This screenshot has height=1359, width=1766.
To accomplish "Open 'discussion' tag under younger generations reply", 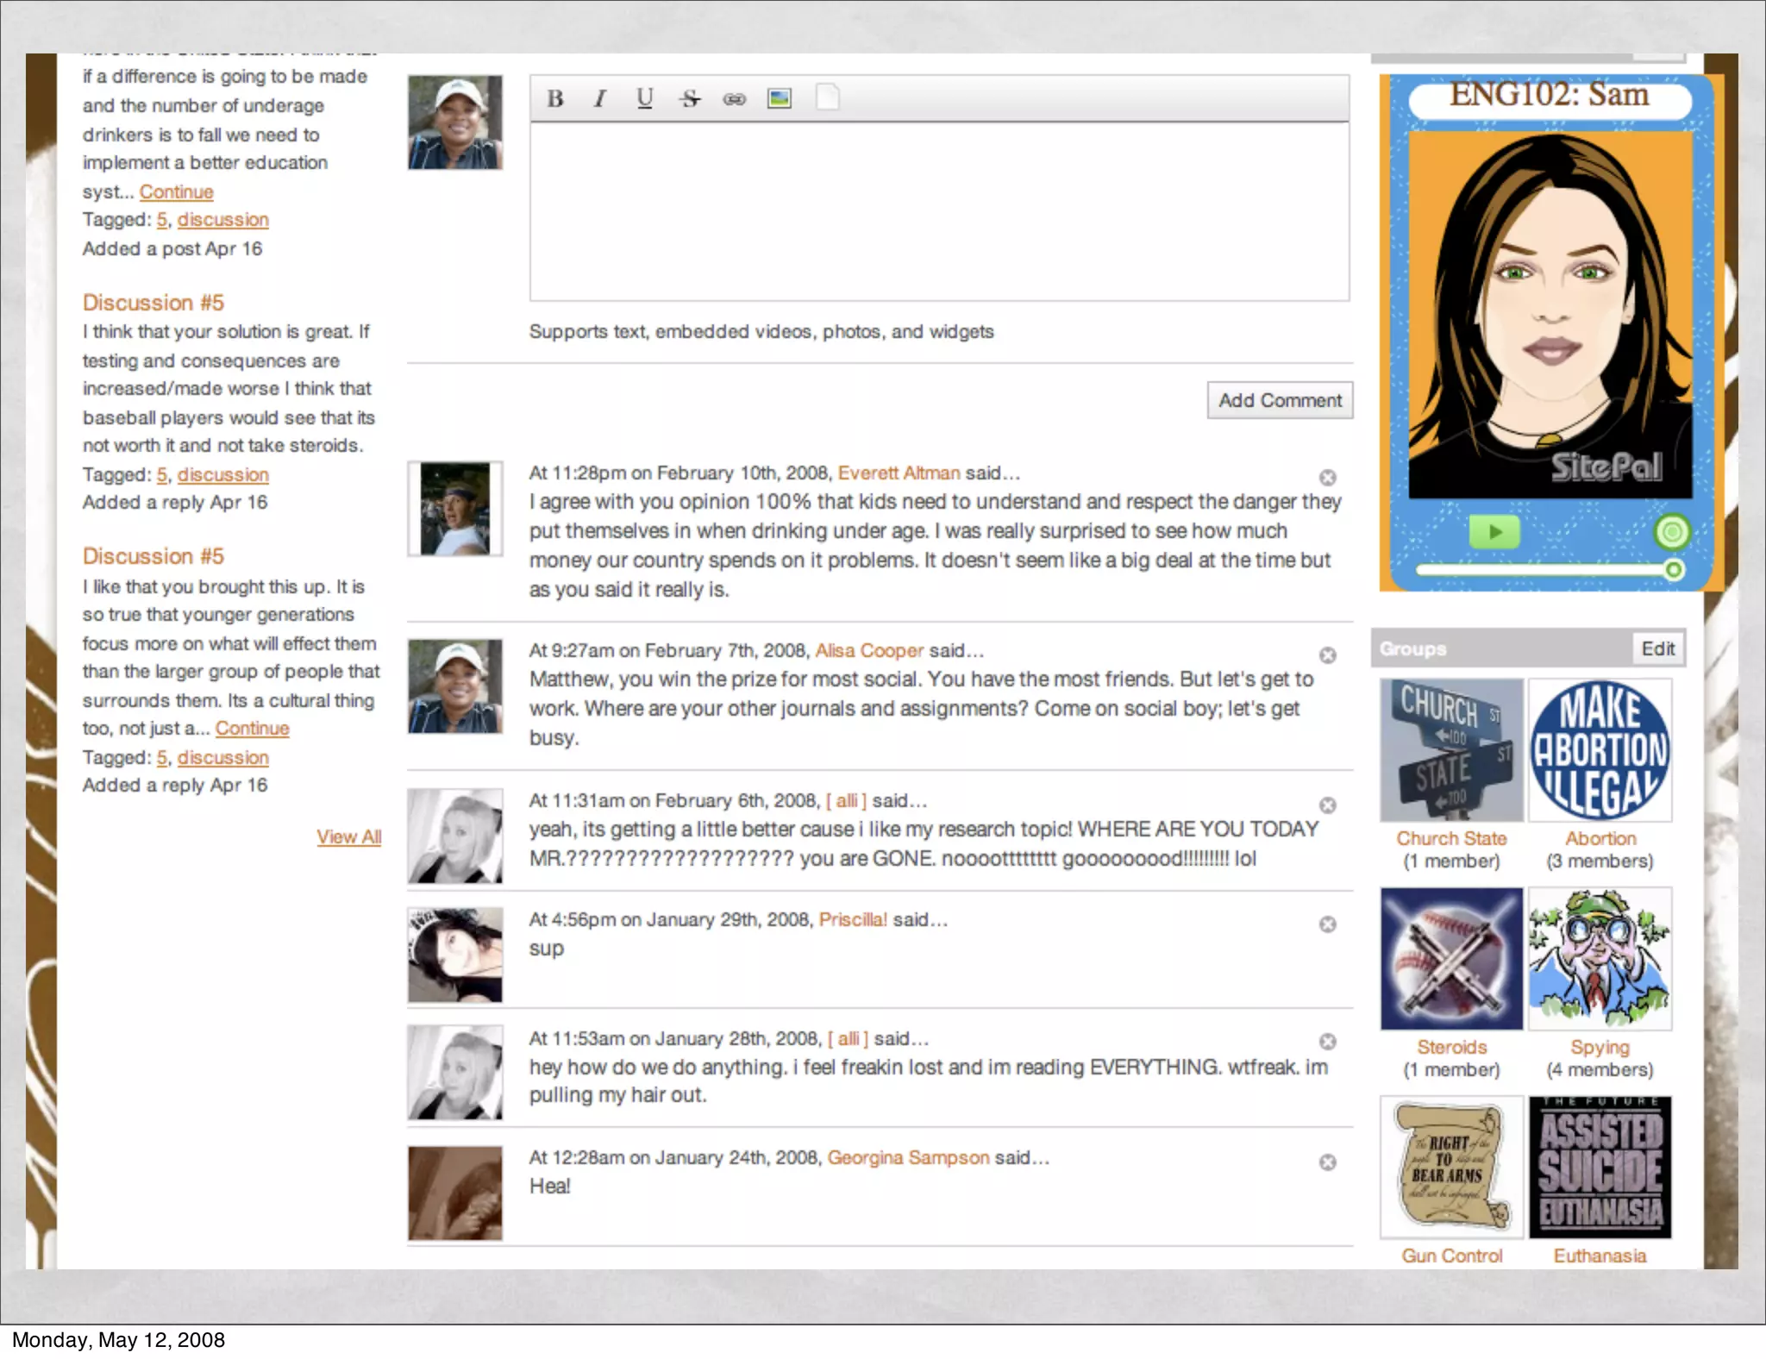I will (223, 758).
